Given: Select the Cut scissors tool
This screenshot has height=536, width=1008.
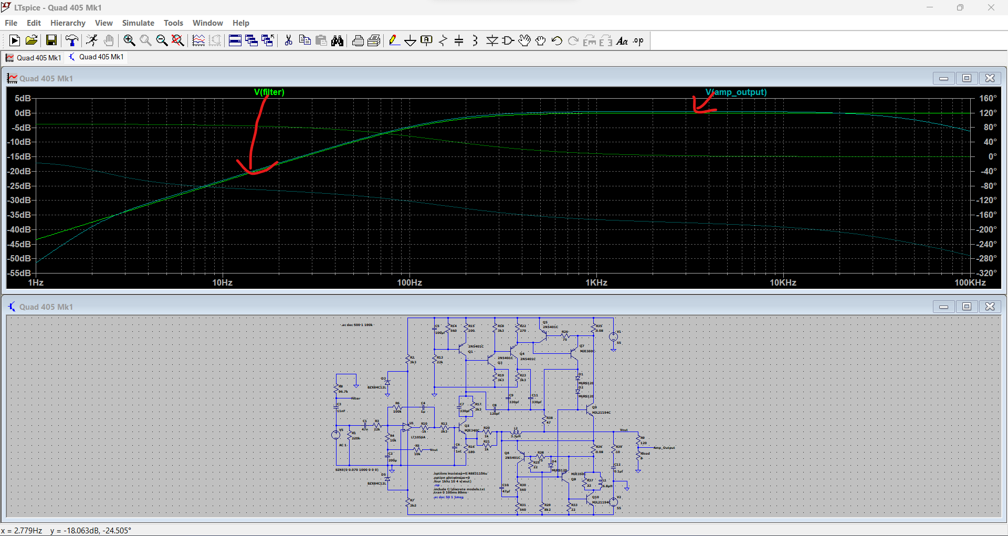Looking at the screenshot, I should tap(288, 40).
